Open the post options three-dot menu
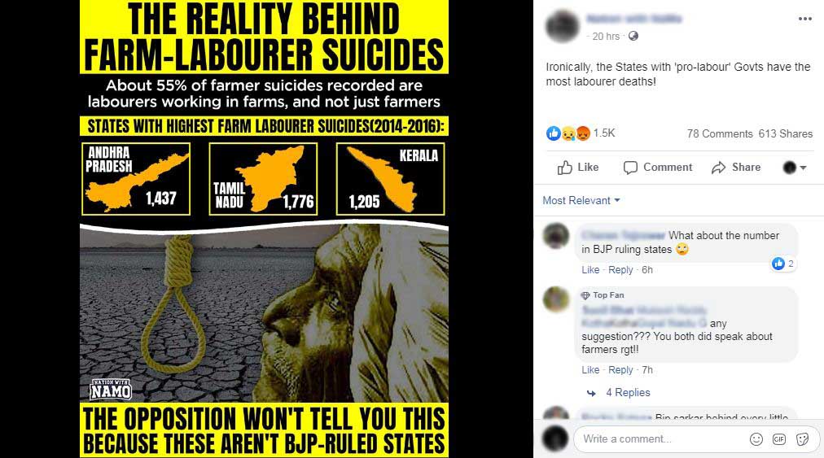The width and height of the screenshot is (824, 458). (804, 19)
